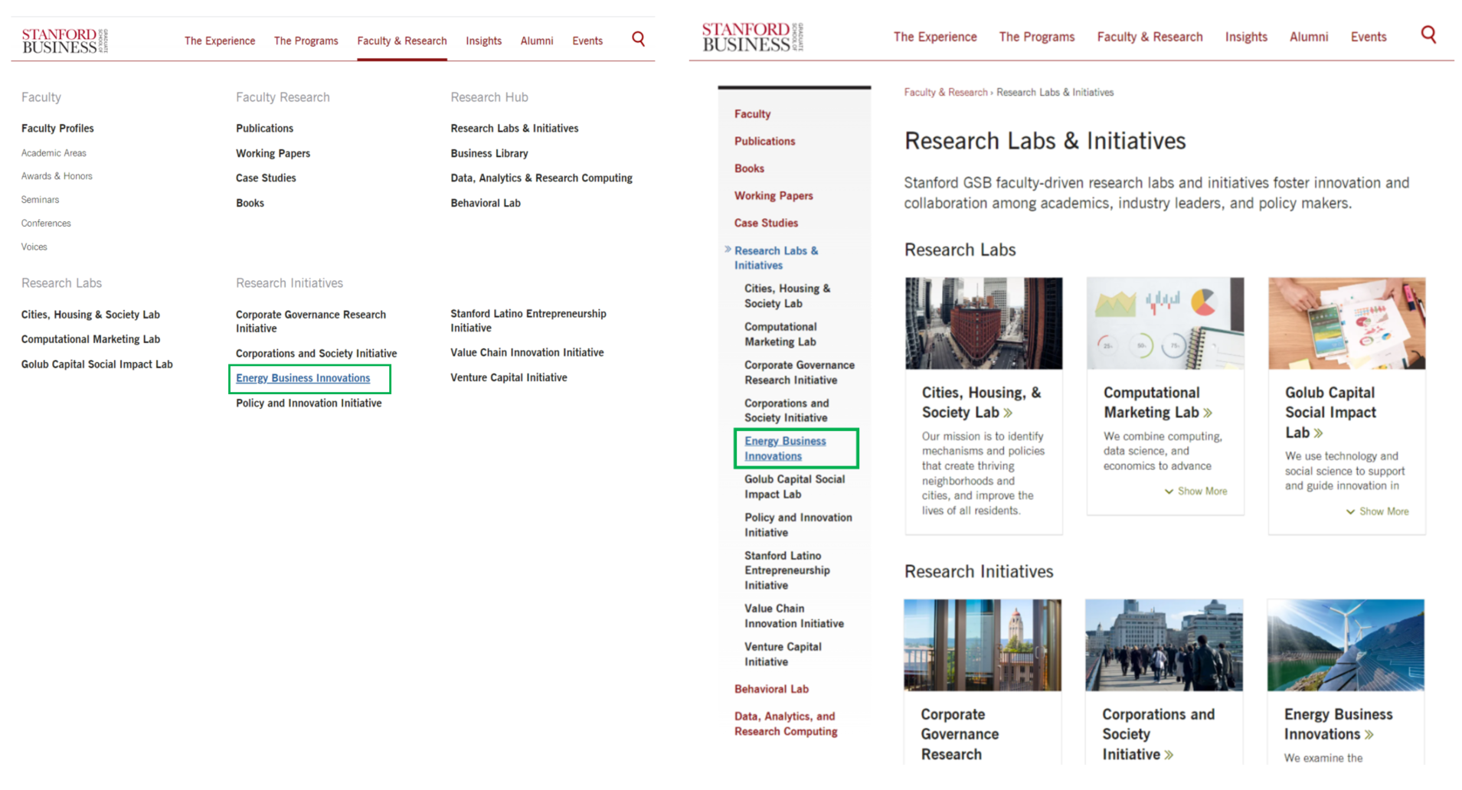
Task: Click the search icon in left screenshot header
Action: click(638, 39)
